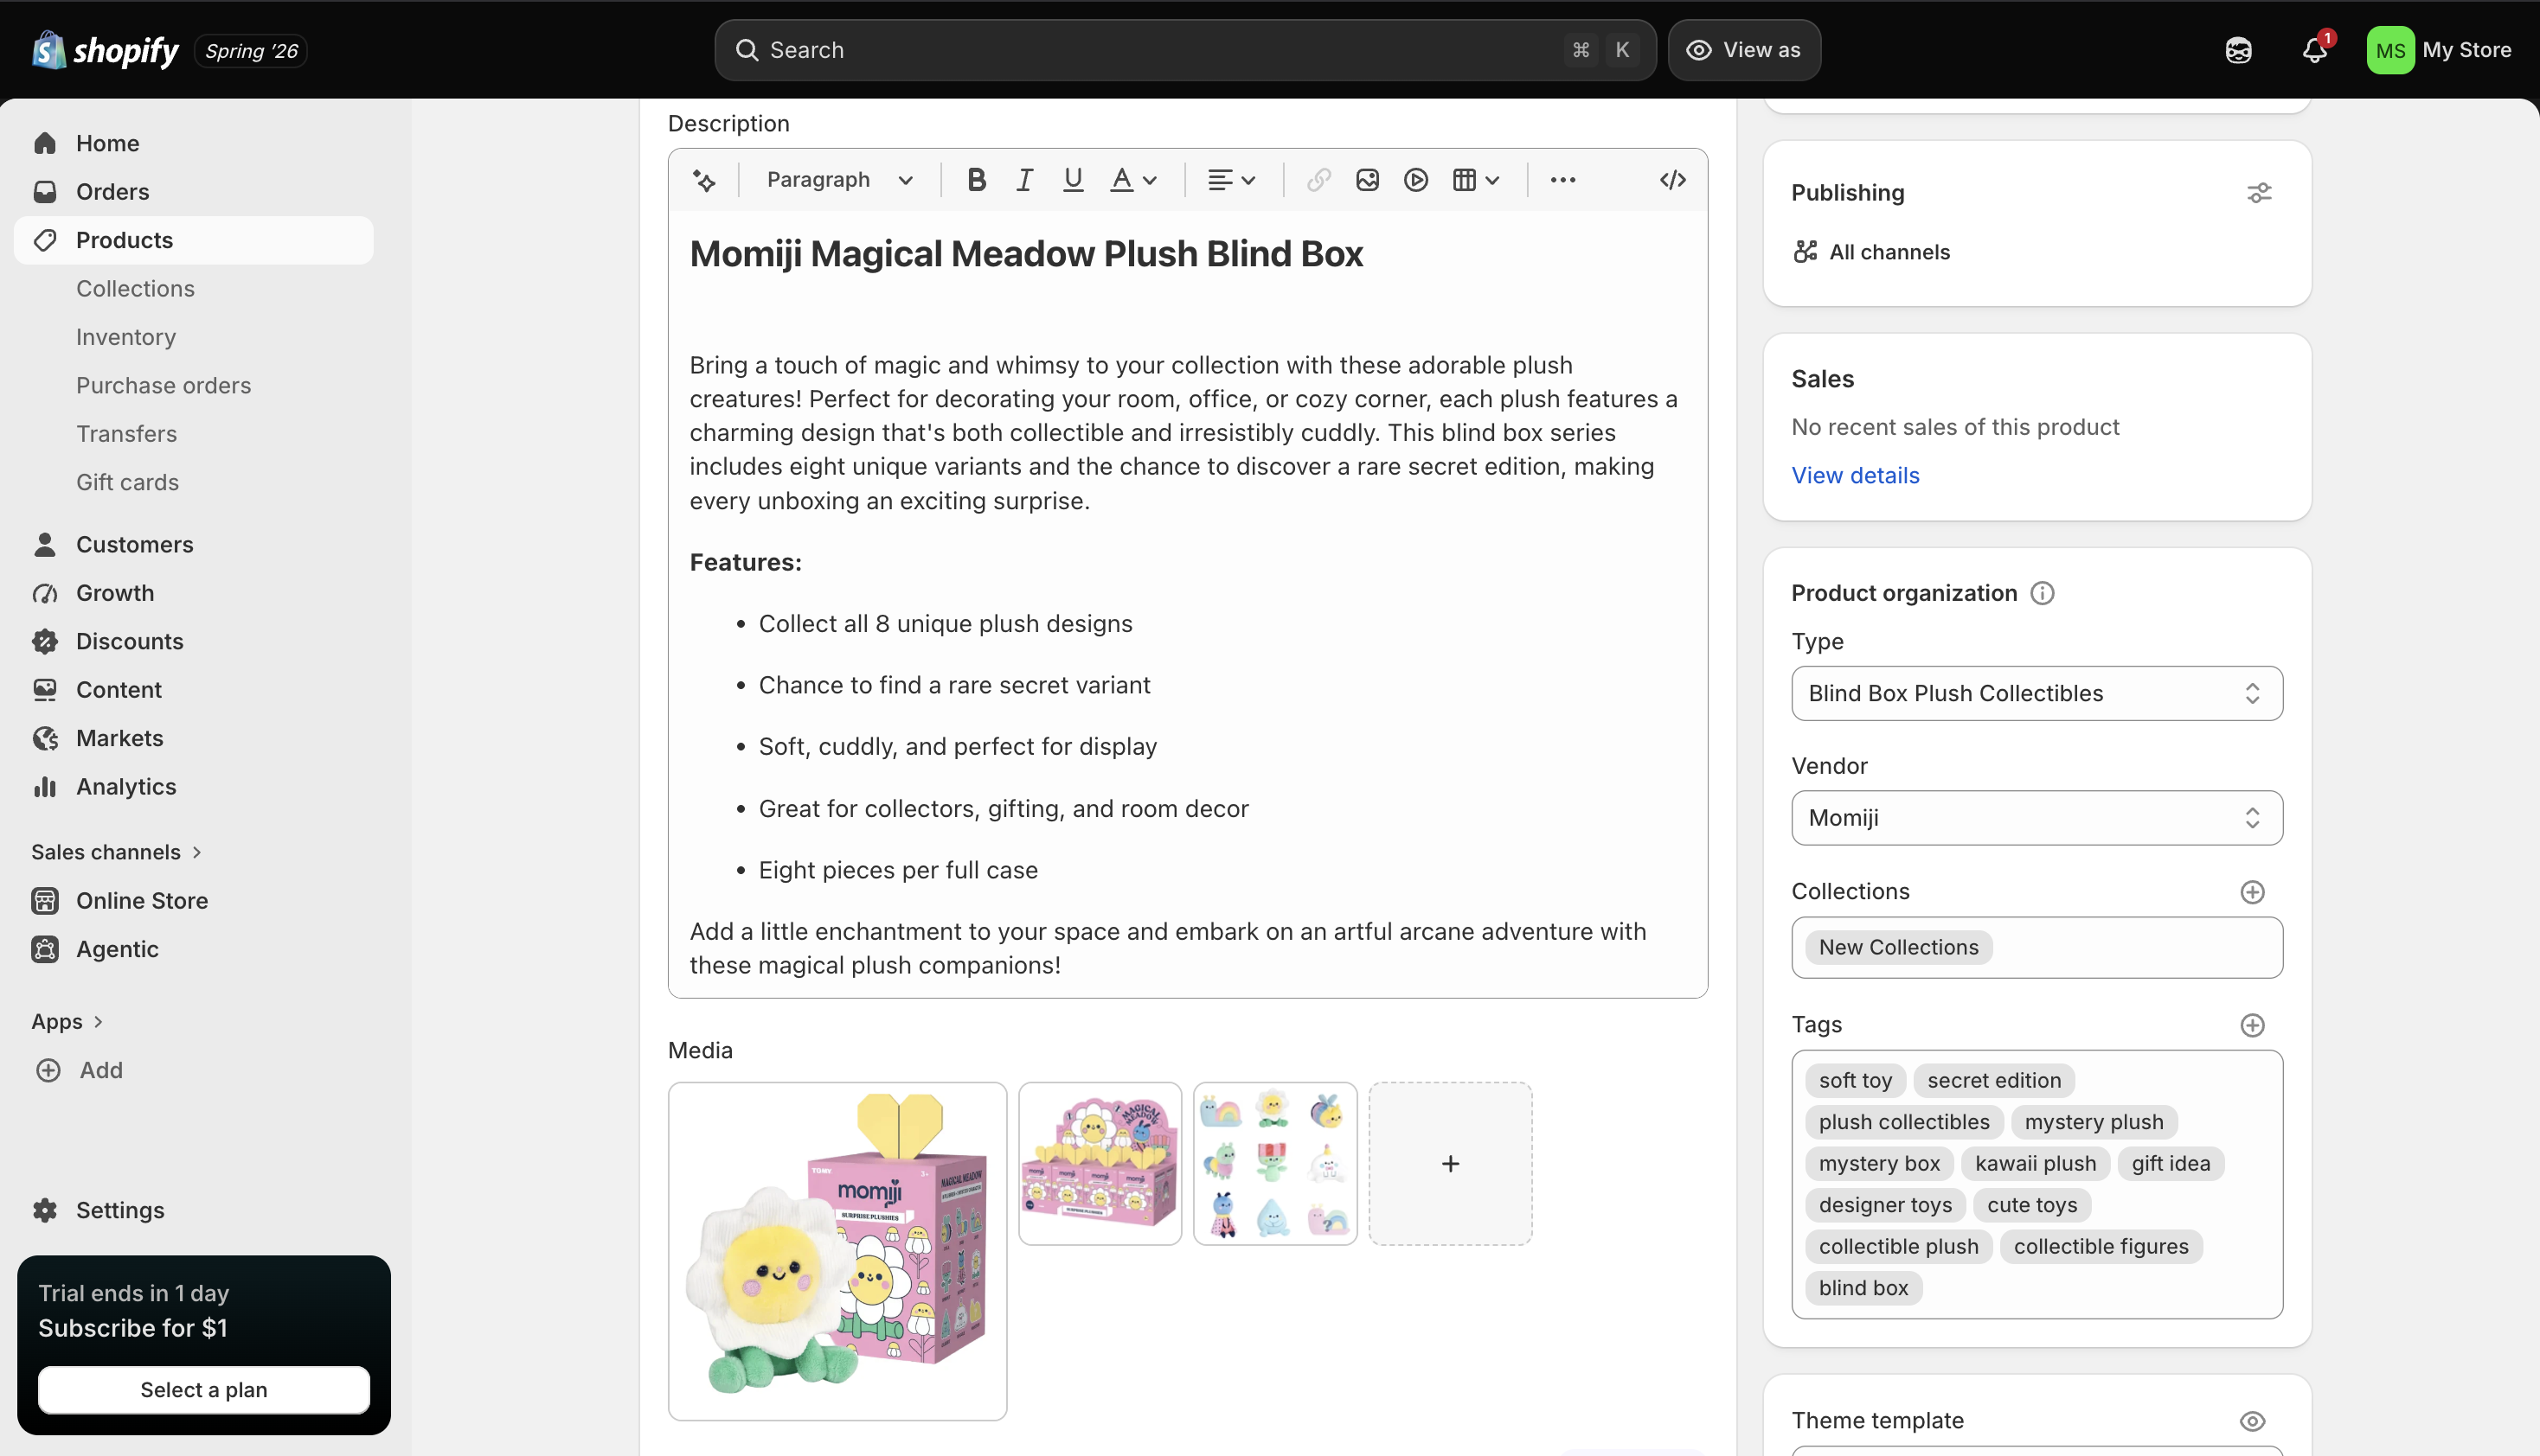Open the insert table dropdown
This screenshot has width=2540, height=1456.
click(x=1476, y=180)
